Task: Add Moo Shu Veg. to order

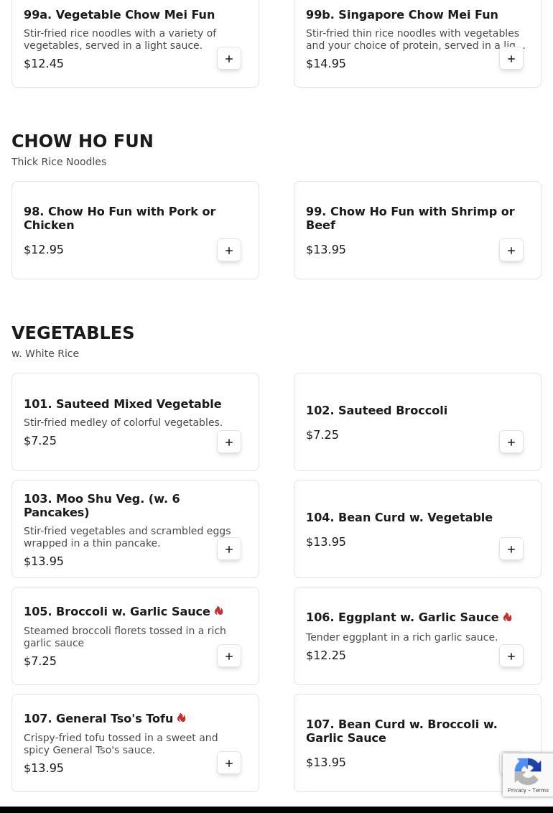Action: click(x=229, y=549)
